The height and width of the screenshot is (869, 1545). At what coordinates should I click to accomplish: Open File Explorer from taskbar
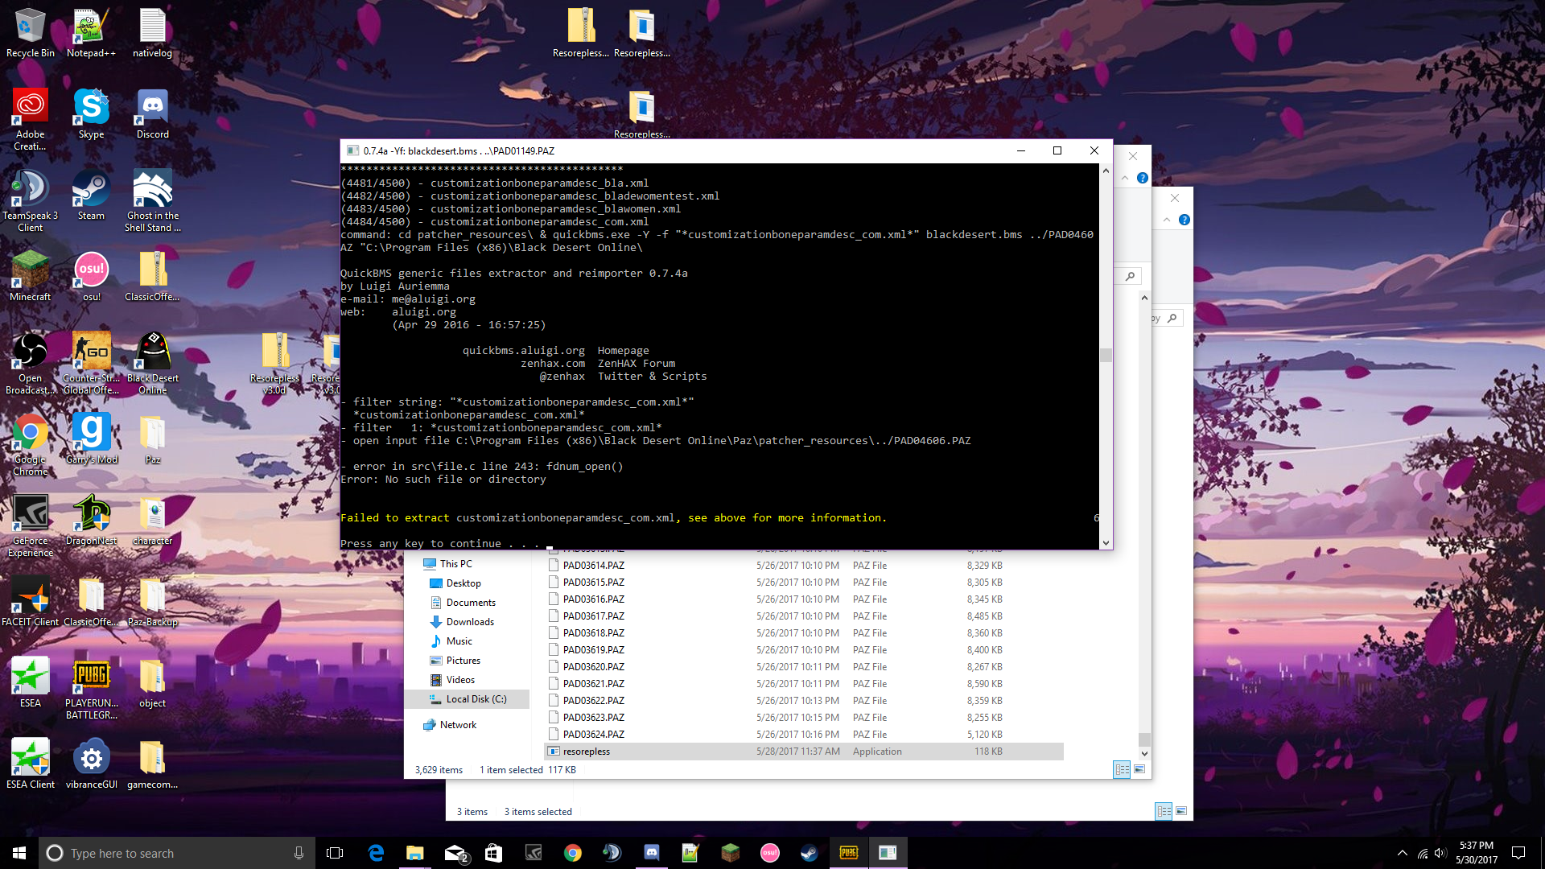[x=414, y=853]
